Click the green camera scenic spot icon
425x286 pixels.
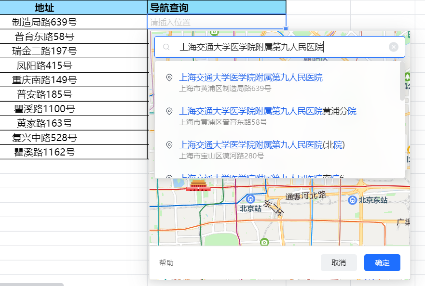click(264, 242)
